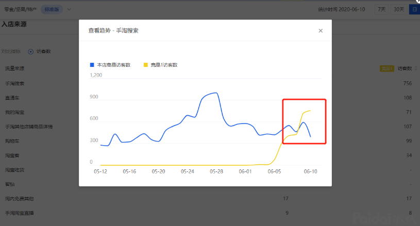Expand the 标准版 category dropdown arrow
Screen dimensions: 420x226
[70, 9]
